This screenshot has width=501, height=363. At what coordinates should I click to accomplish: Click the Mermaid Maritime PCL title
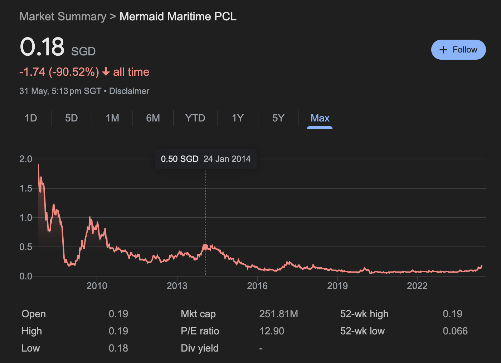pyautogui.click(x=178, y=16)
